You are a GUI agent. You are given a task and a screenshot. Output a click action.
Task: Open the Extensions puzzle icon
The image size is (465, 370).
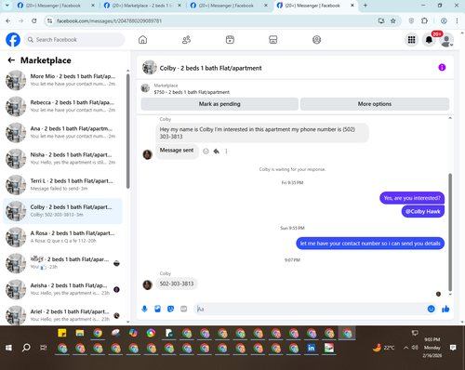point(424,20)
